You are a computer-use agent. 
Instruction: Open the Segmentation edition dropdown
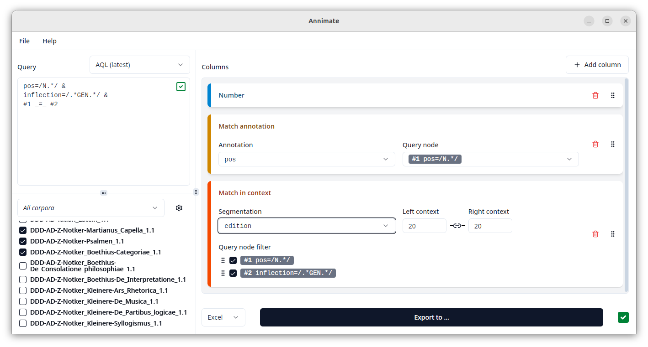click(307, 226)
